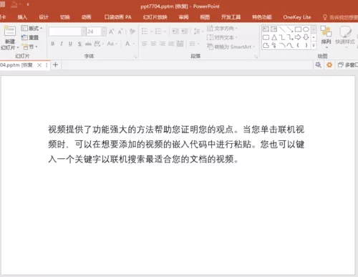Open the Transitions (切换) ribbon tab
The width and height of the screenshot is (358, 277).
tap(65, 17)
